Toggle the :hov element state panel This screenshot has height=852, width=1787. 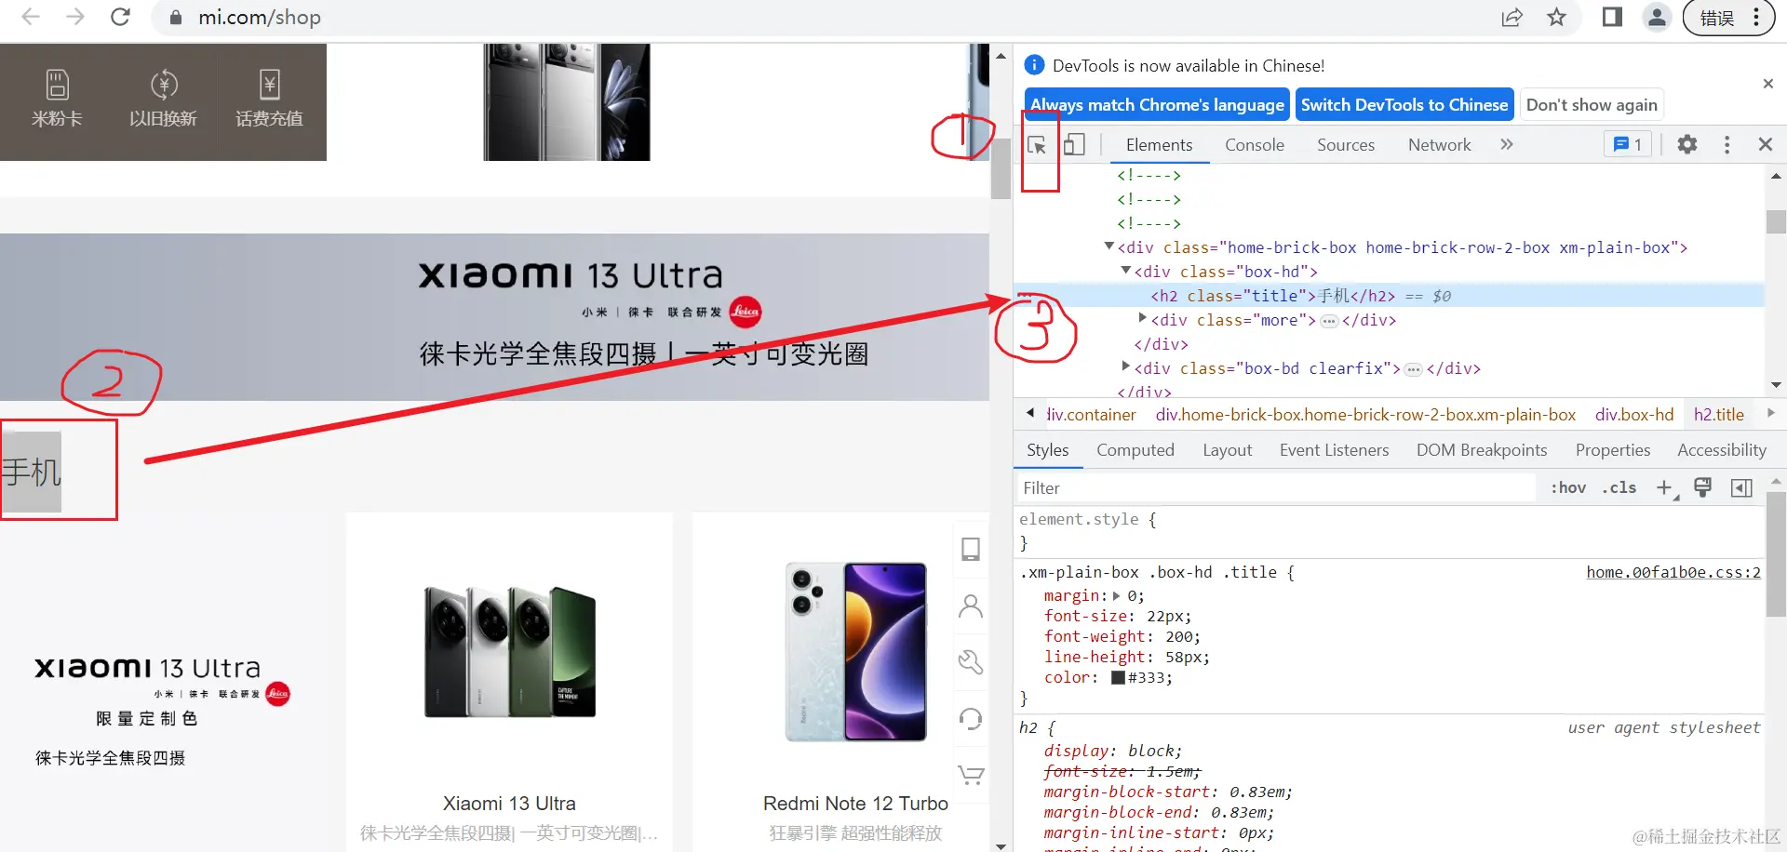[1568, 488]
